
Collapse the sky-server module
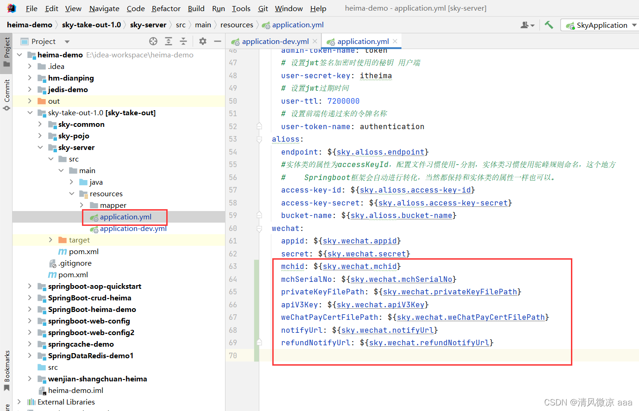(40, 147)
